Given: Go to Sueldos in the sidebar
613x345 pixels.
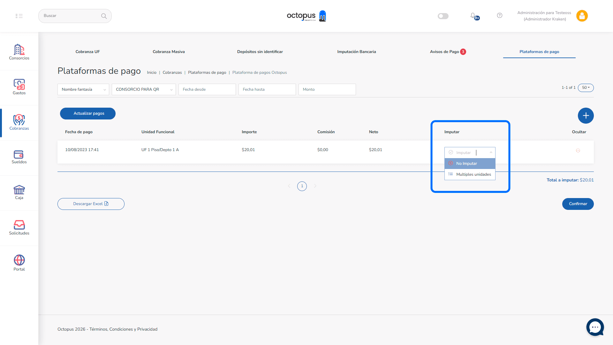Looking at the screenshot, I should click(x=19, y=157).
